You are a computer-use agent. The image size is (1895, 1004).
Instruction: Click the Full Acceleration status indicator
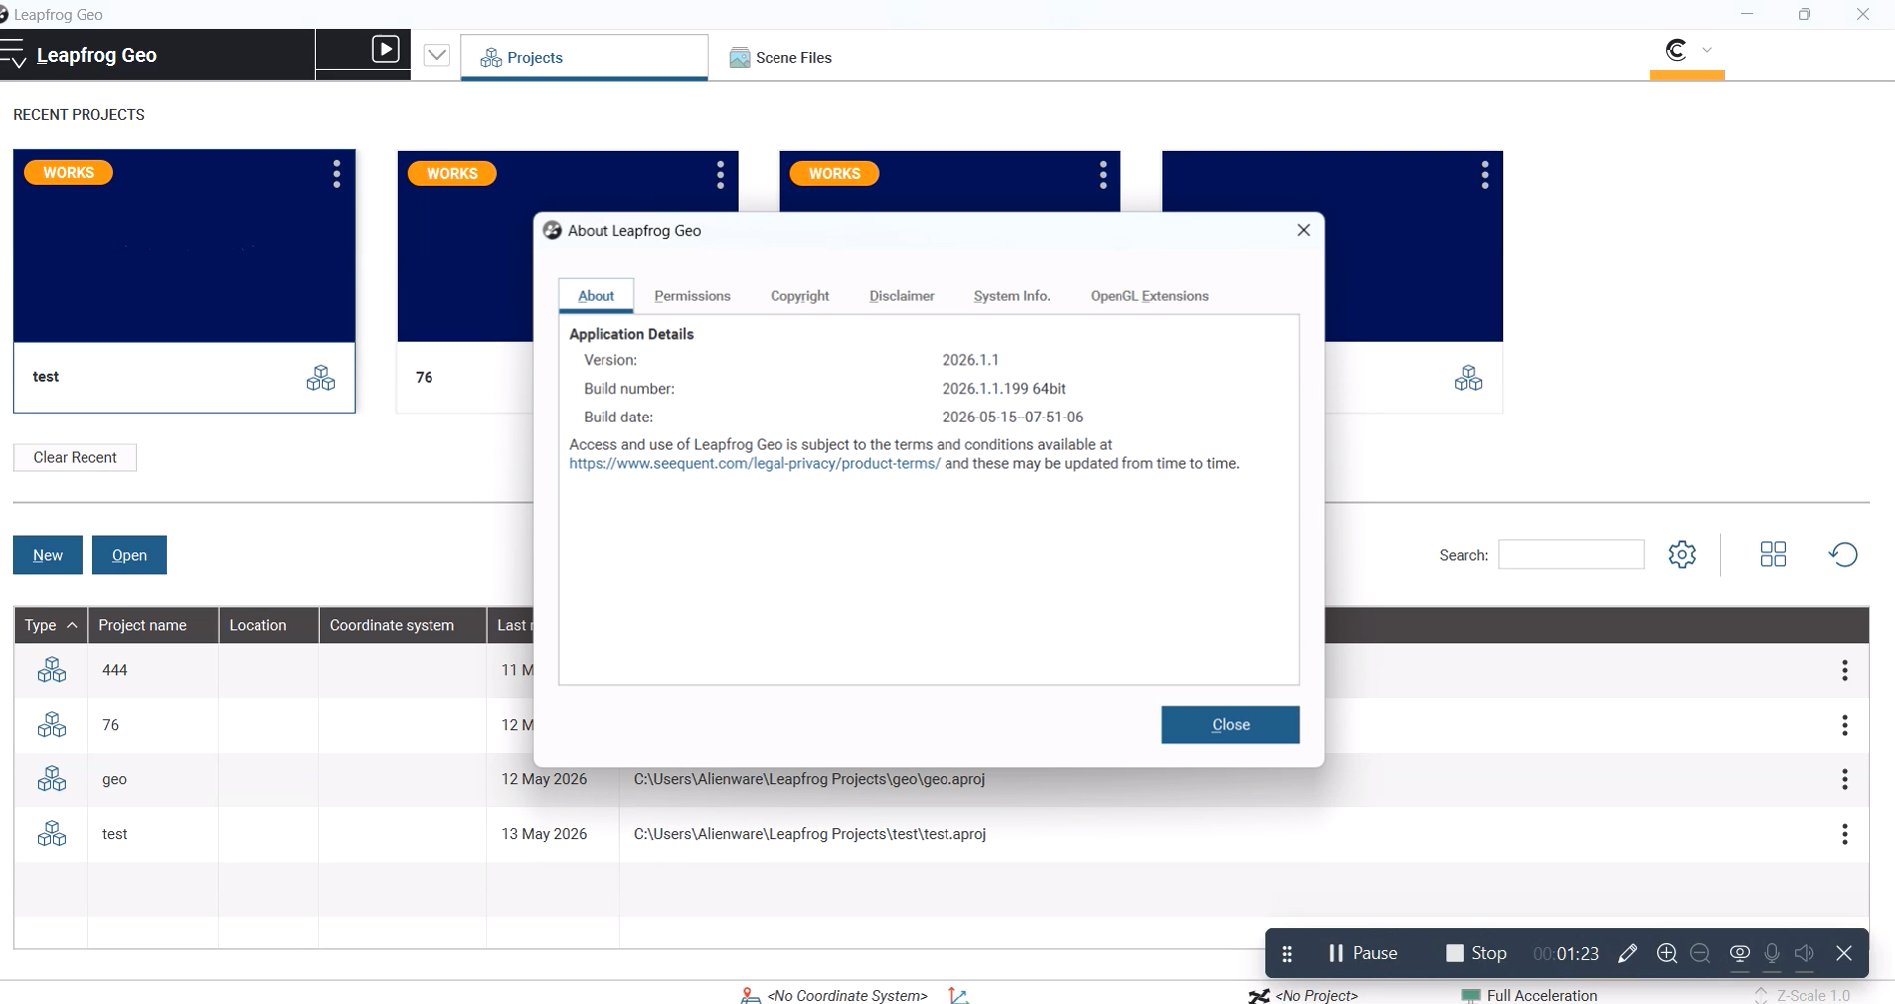click(x=1529, y=995)
